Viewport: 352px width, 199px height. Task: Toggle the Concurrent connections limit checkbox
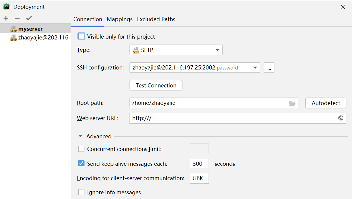pos(81,149)
